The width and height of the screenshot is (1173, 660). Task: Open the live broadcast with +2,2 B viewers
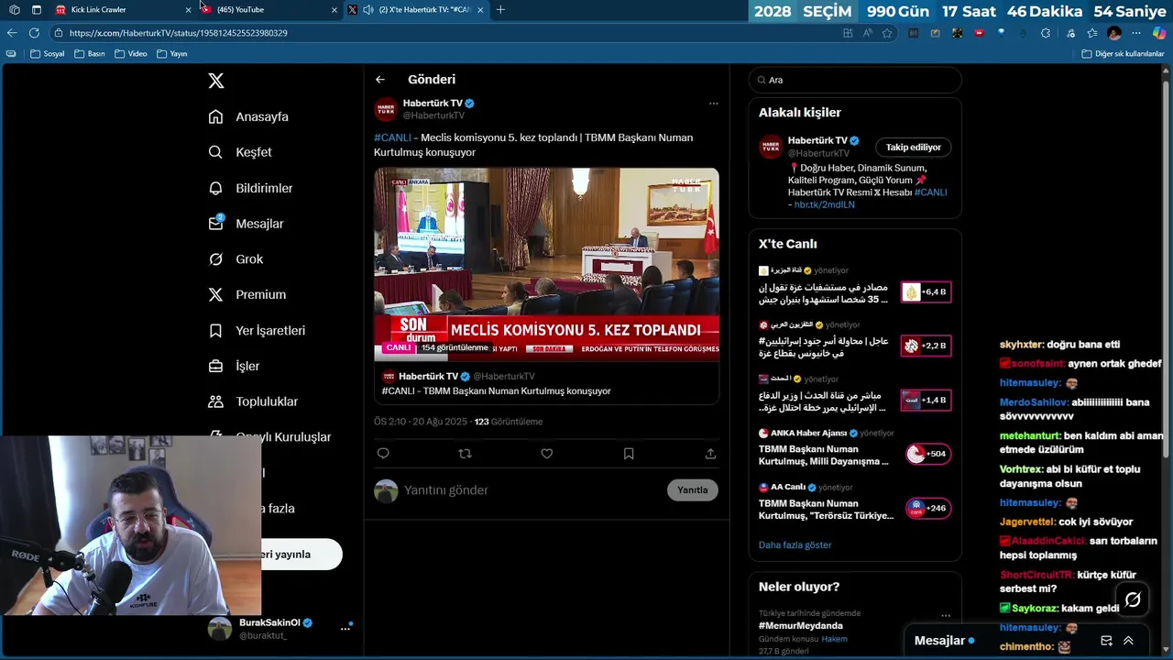926,346
